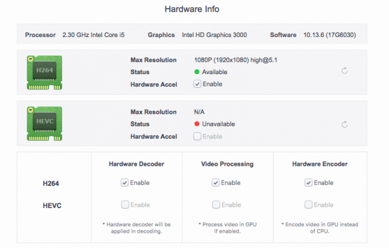
Task: Select the 2.30 GHz Intel Core i5 text
Action: pos(94,35)
